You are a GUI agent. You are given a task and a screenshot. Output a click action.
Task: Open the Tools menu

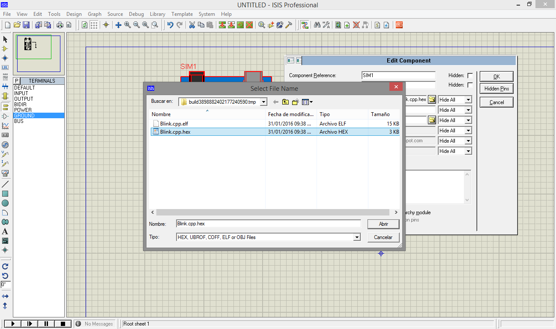pos(54,14)
